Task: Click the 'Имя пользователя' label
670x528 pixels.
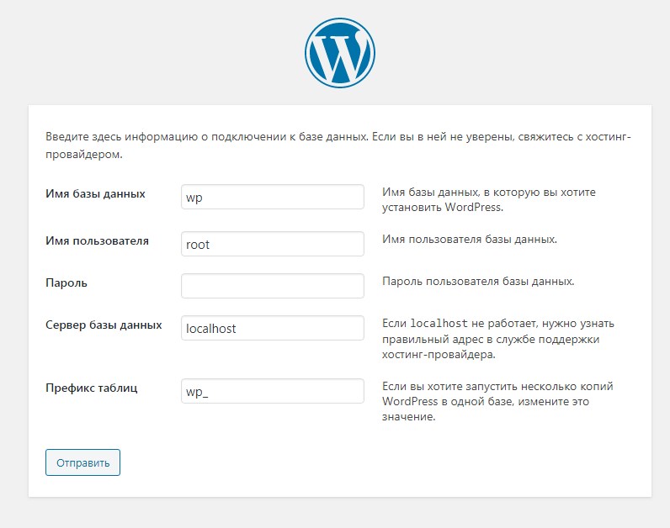Action: click(97, 241)
